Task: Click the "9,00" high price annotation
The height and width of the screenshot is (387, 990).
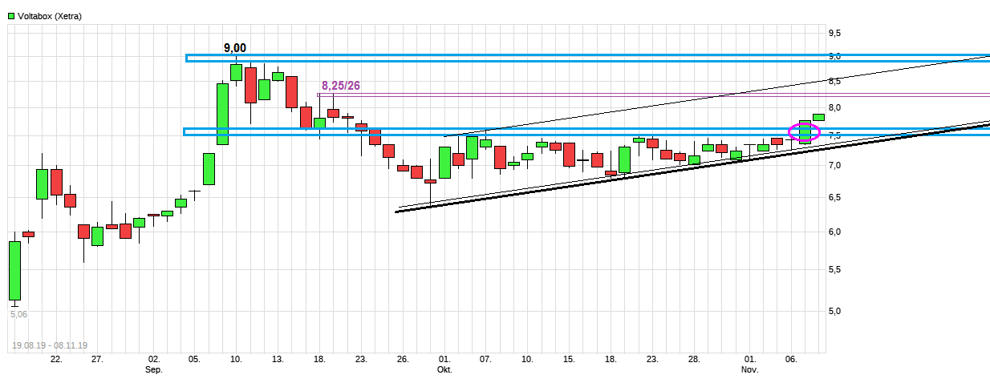Action: click(235, 48)
